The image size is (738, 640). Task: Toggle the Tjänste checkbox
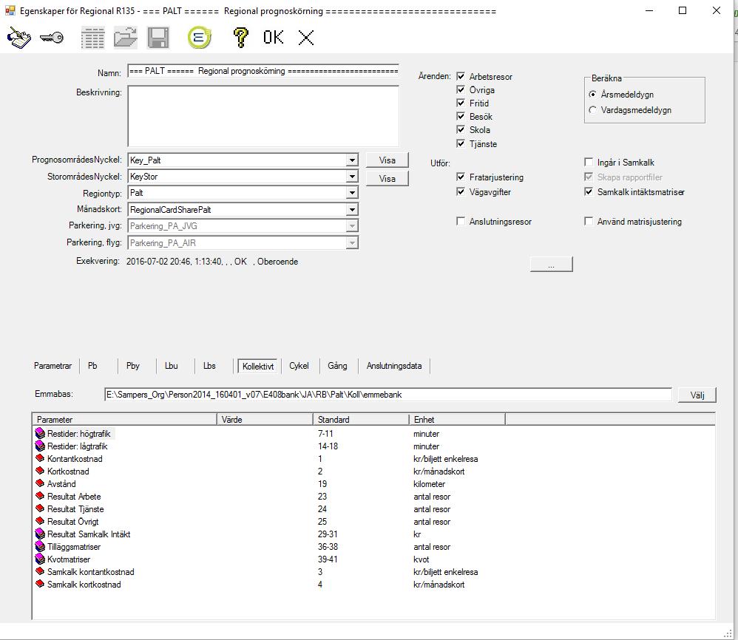click(461, 143)
